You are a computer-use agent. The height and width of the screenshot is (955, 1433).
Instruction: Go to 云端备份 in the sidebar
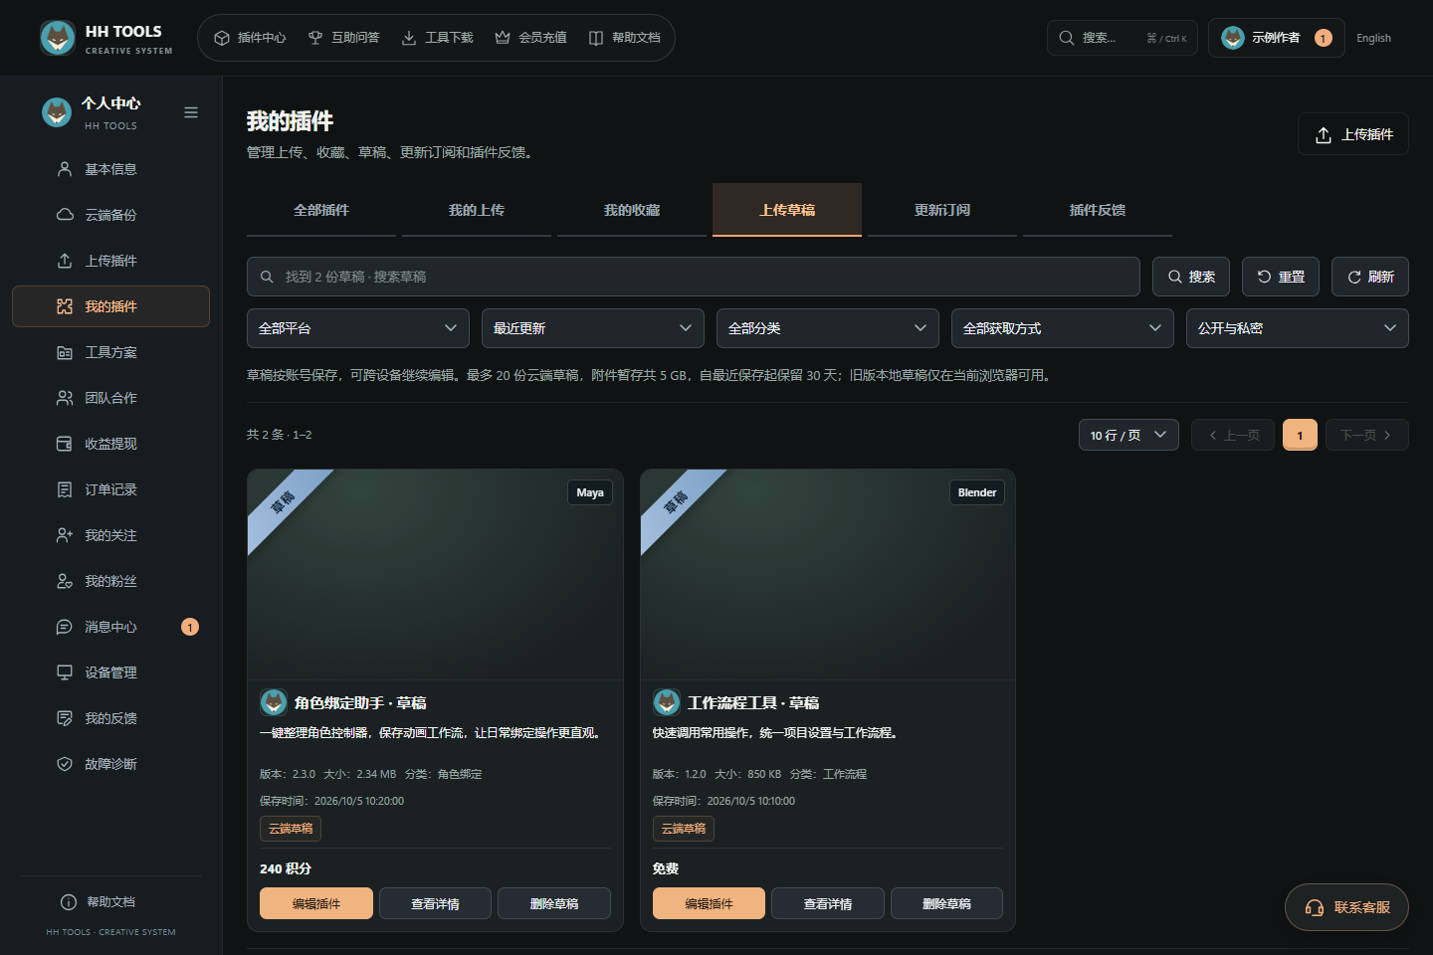[x=110, y=215]
